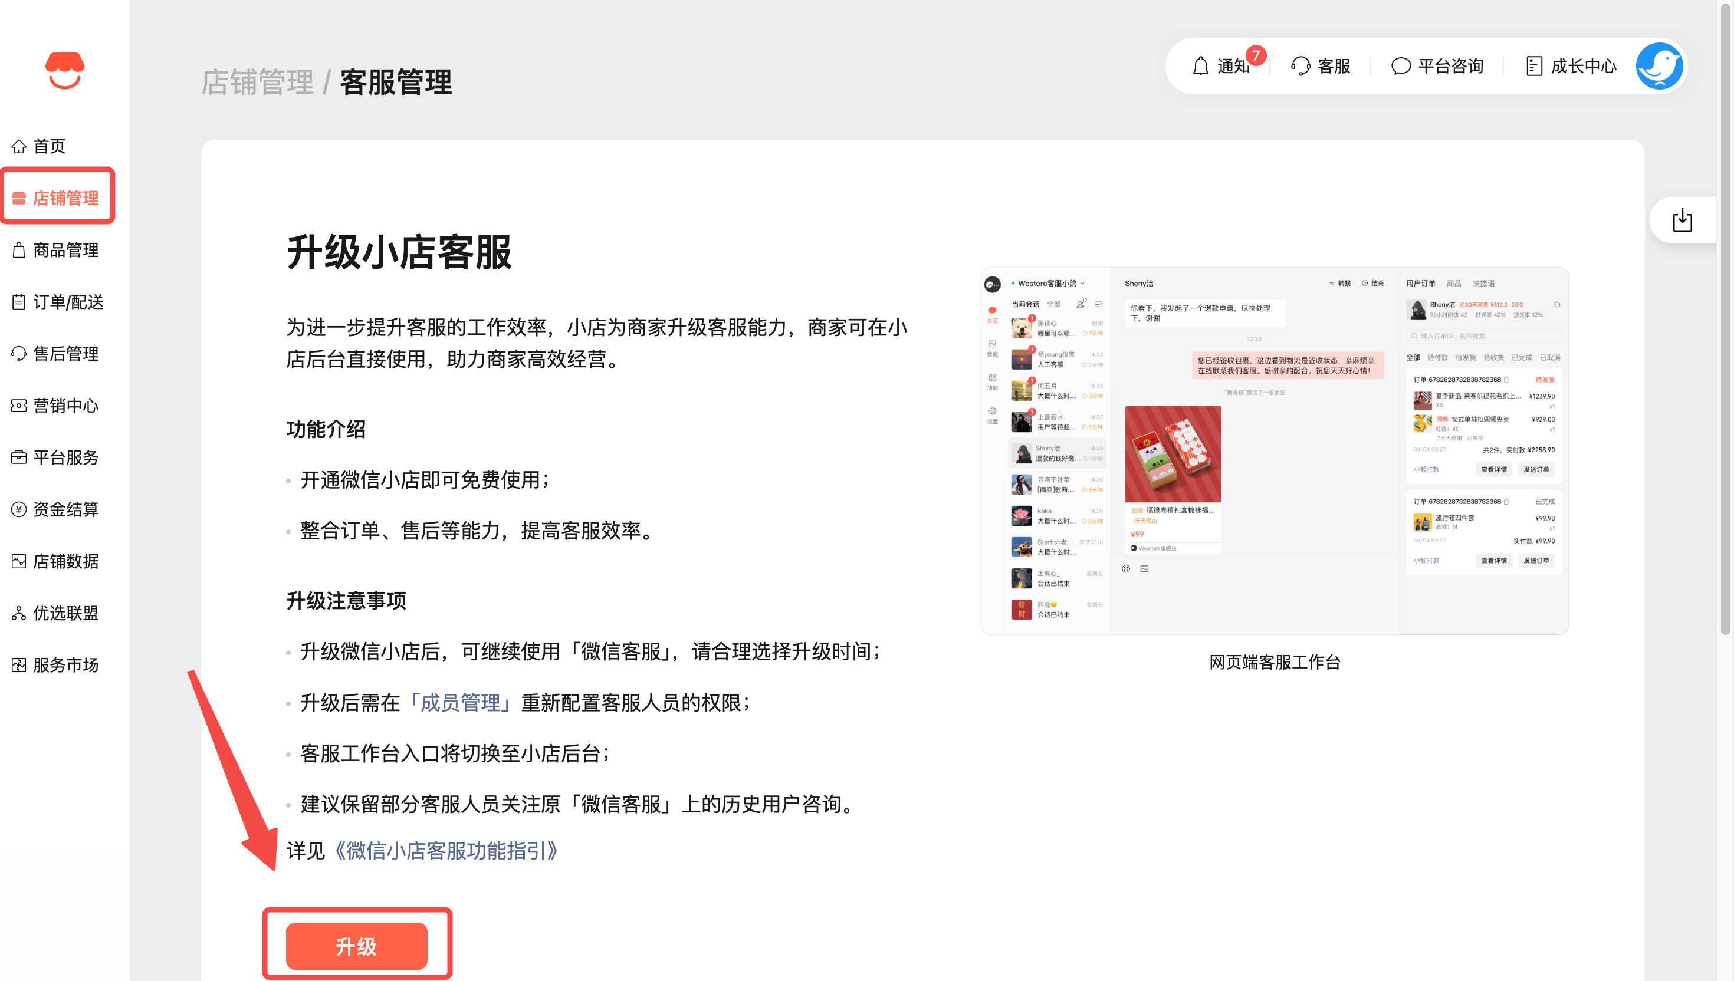The image size is (1734, 981).
Task: Open 商品管理 menu item
Action: tap(66, 250)
